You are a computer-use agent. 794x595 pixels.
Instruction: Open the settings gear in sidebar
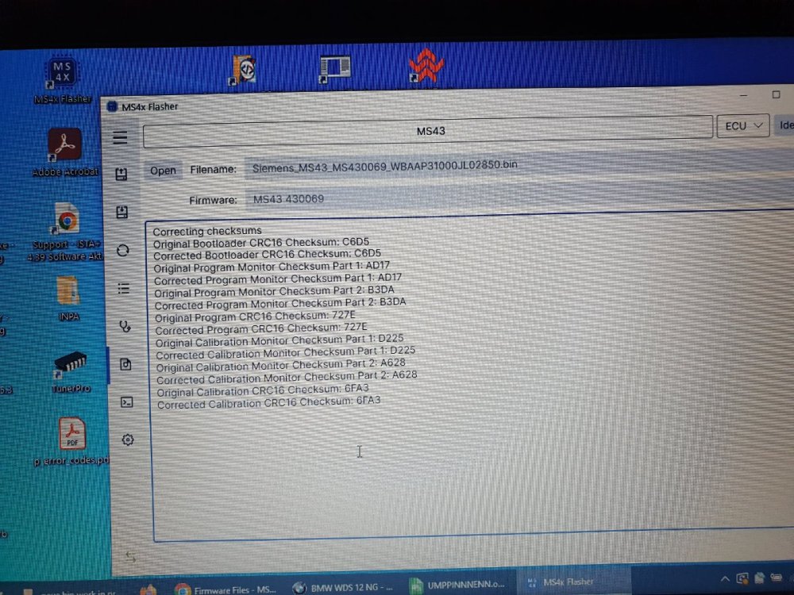click(128, 440)
